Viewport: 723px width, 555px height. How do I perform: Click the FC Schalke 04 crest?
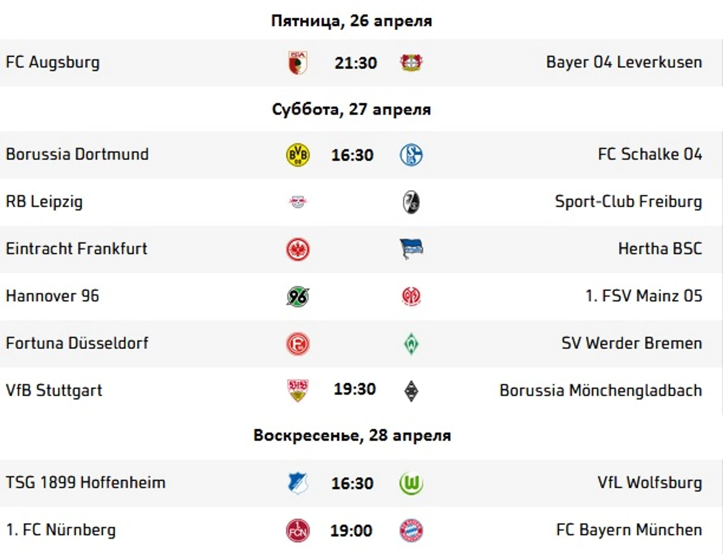411,155
